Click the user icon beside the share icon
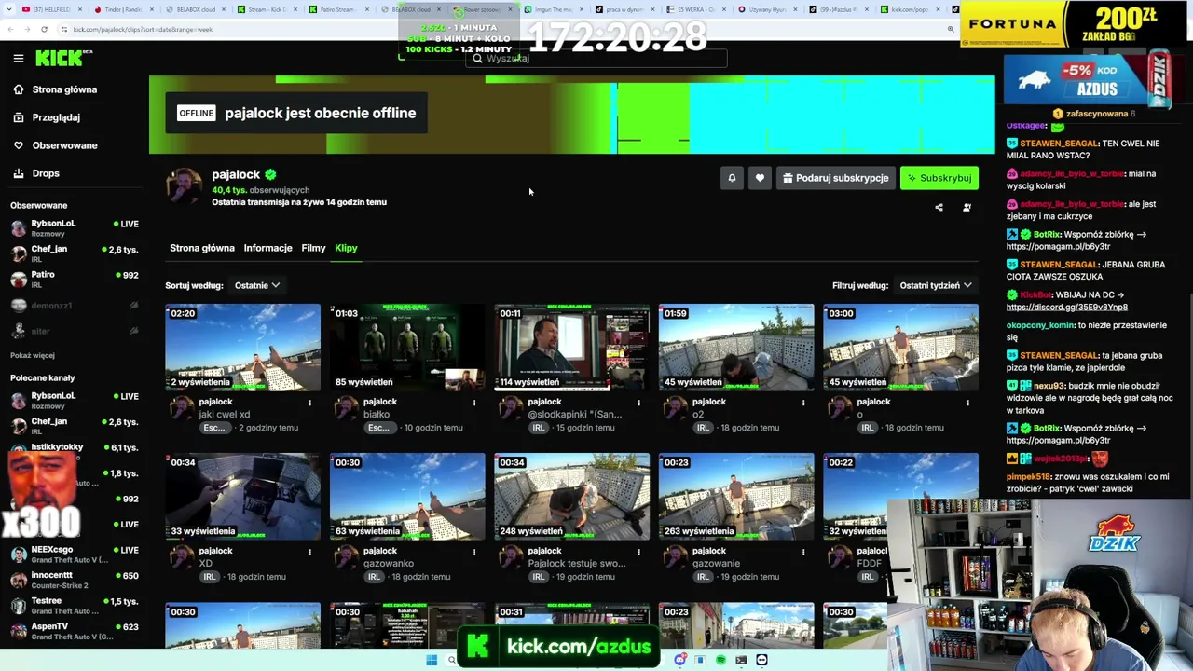The image size is (1193, 671). [967, 207]
